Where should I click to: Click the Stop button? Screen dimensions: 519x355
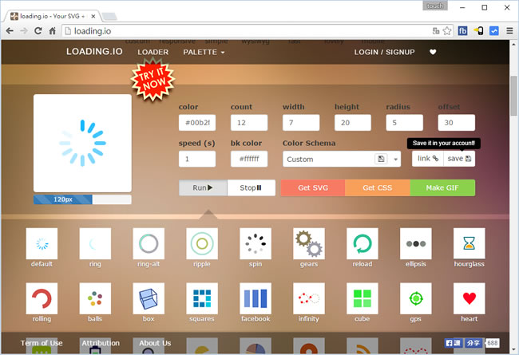click(x=251, y=188)
